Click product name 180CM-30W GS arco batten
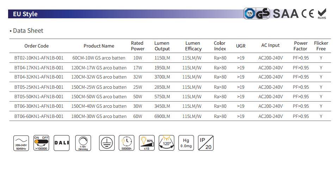Image resolution: width=334 pixels, height=169 pixels. pos(99,116)
